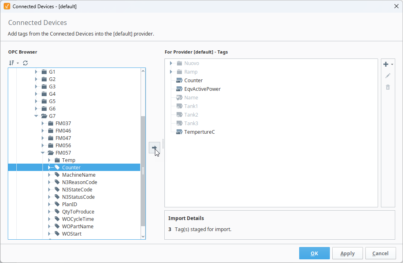Click the pencil edit icon
This screenshot has height=263, width=403.
[x=388, y=76]
